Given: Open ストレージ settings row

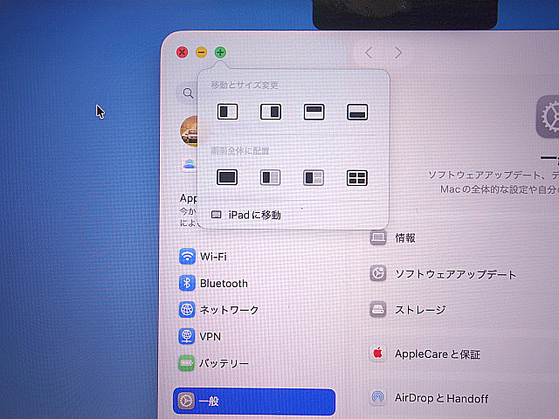Looking at the screenshot, I should [x=419, y=310].
